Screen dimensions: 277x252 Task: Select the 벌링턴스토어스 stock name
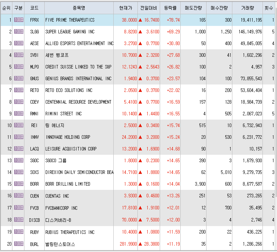tap(60, 244)
